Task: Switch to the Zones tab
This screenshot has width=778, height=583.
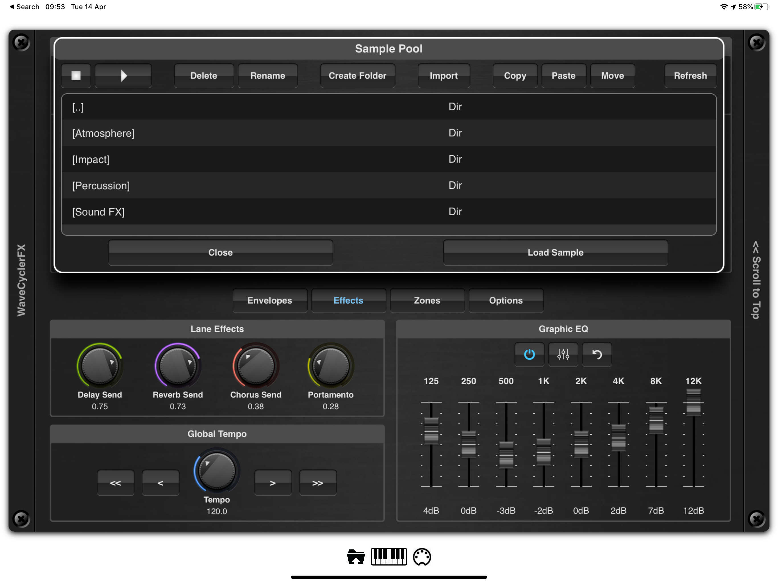Action: (427, 300)
